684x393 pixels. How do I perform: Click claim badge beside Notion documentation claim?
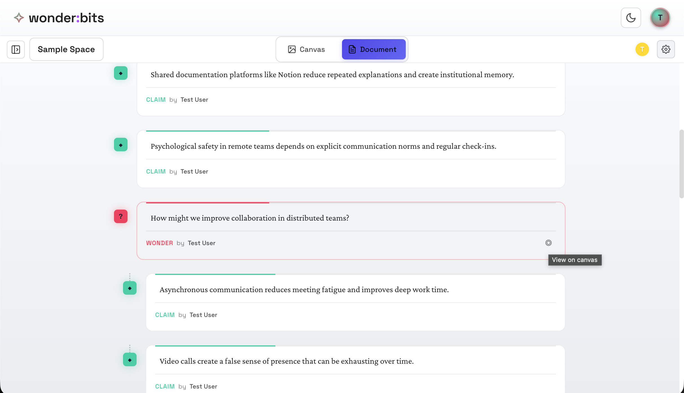click(121, 73)
